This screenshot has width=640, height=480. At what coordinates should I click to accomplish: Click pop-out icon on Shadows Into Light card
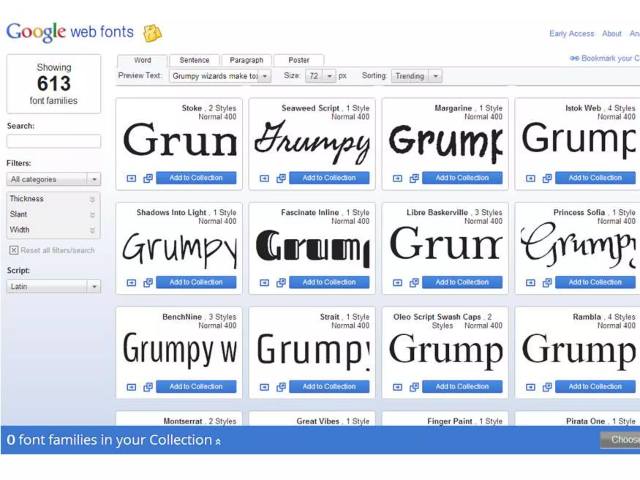click(x=147, y=283)
